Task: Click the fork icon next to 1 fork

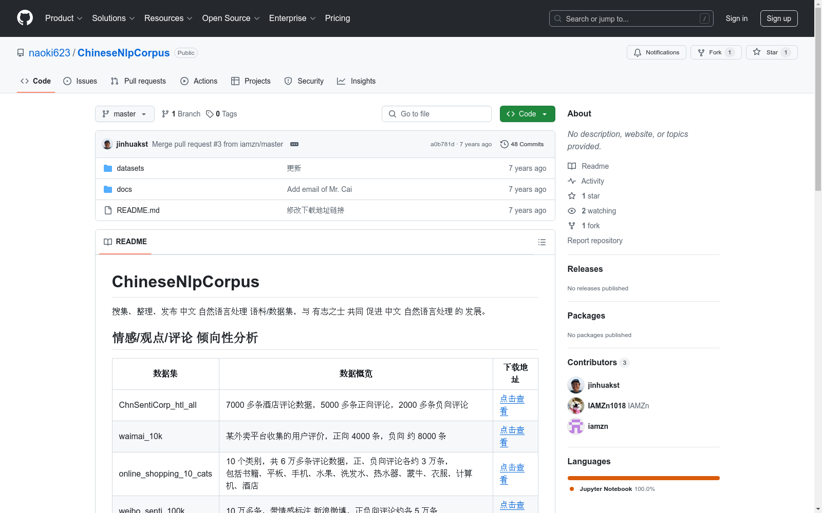Action: click(x=572, y=226)
